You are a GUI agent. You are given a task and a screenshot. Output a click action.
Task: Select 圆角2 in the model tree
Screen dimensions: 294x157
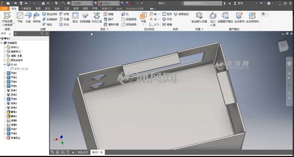coord(12,116)
